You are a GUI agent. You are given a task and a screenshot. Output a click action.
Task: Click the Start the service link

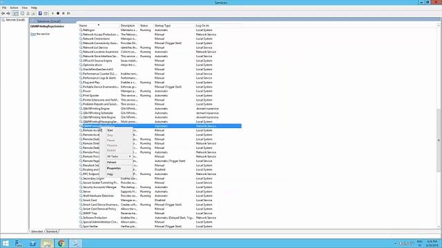point(33,34)
